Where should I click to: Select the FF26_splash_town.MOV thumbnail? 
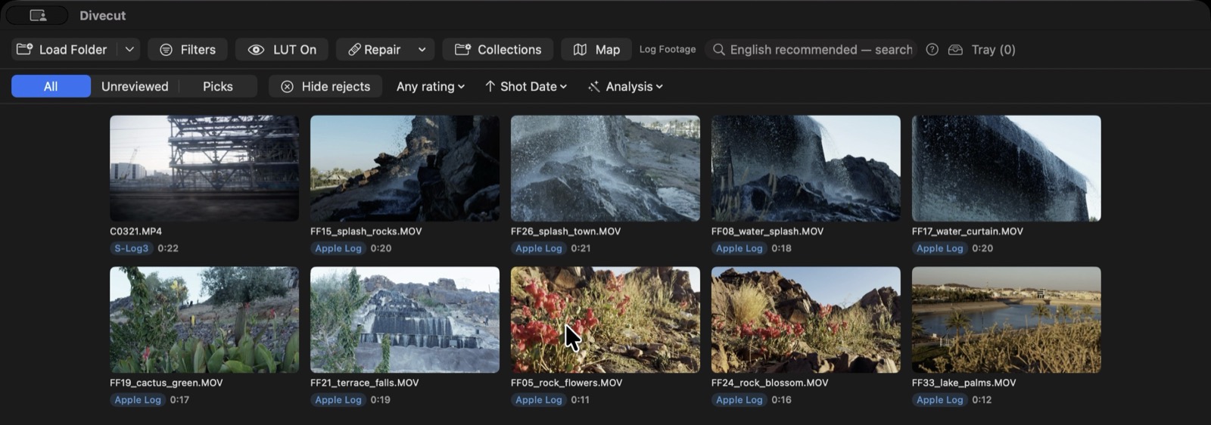[x=605, y=168]
